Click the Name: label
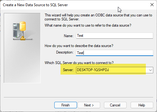This screenshot has height=112, width=157. coord(69,36)
